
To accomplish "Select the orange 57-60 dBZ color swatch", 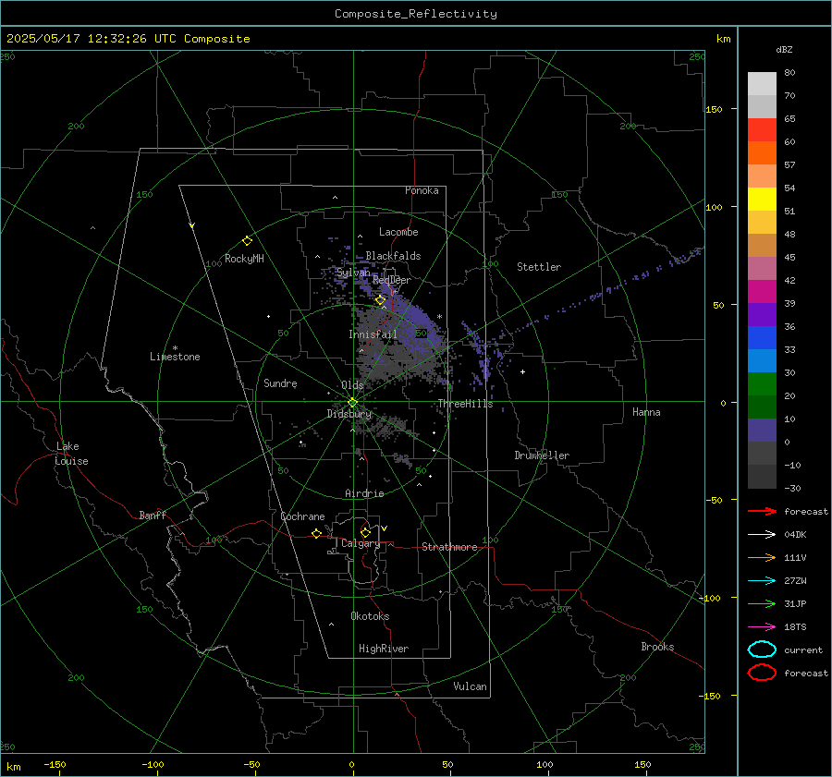I will tap(762, 153).
